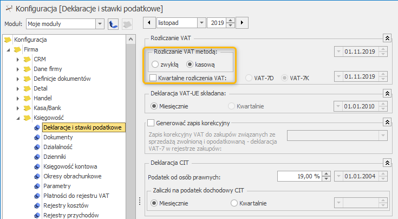Select the zwykłą VAT method radio button
Viewport: 398px width, 219px height.
pos(155,65)
